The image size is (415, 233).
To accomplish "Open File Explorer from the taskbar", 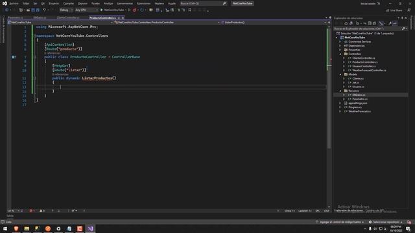I will click(x=27, y=228).
